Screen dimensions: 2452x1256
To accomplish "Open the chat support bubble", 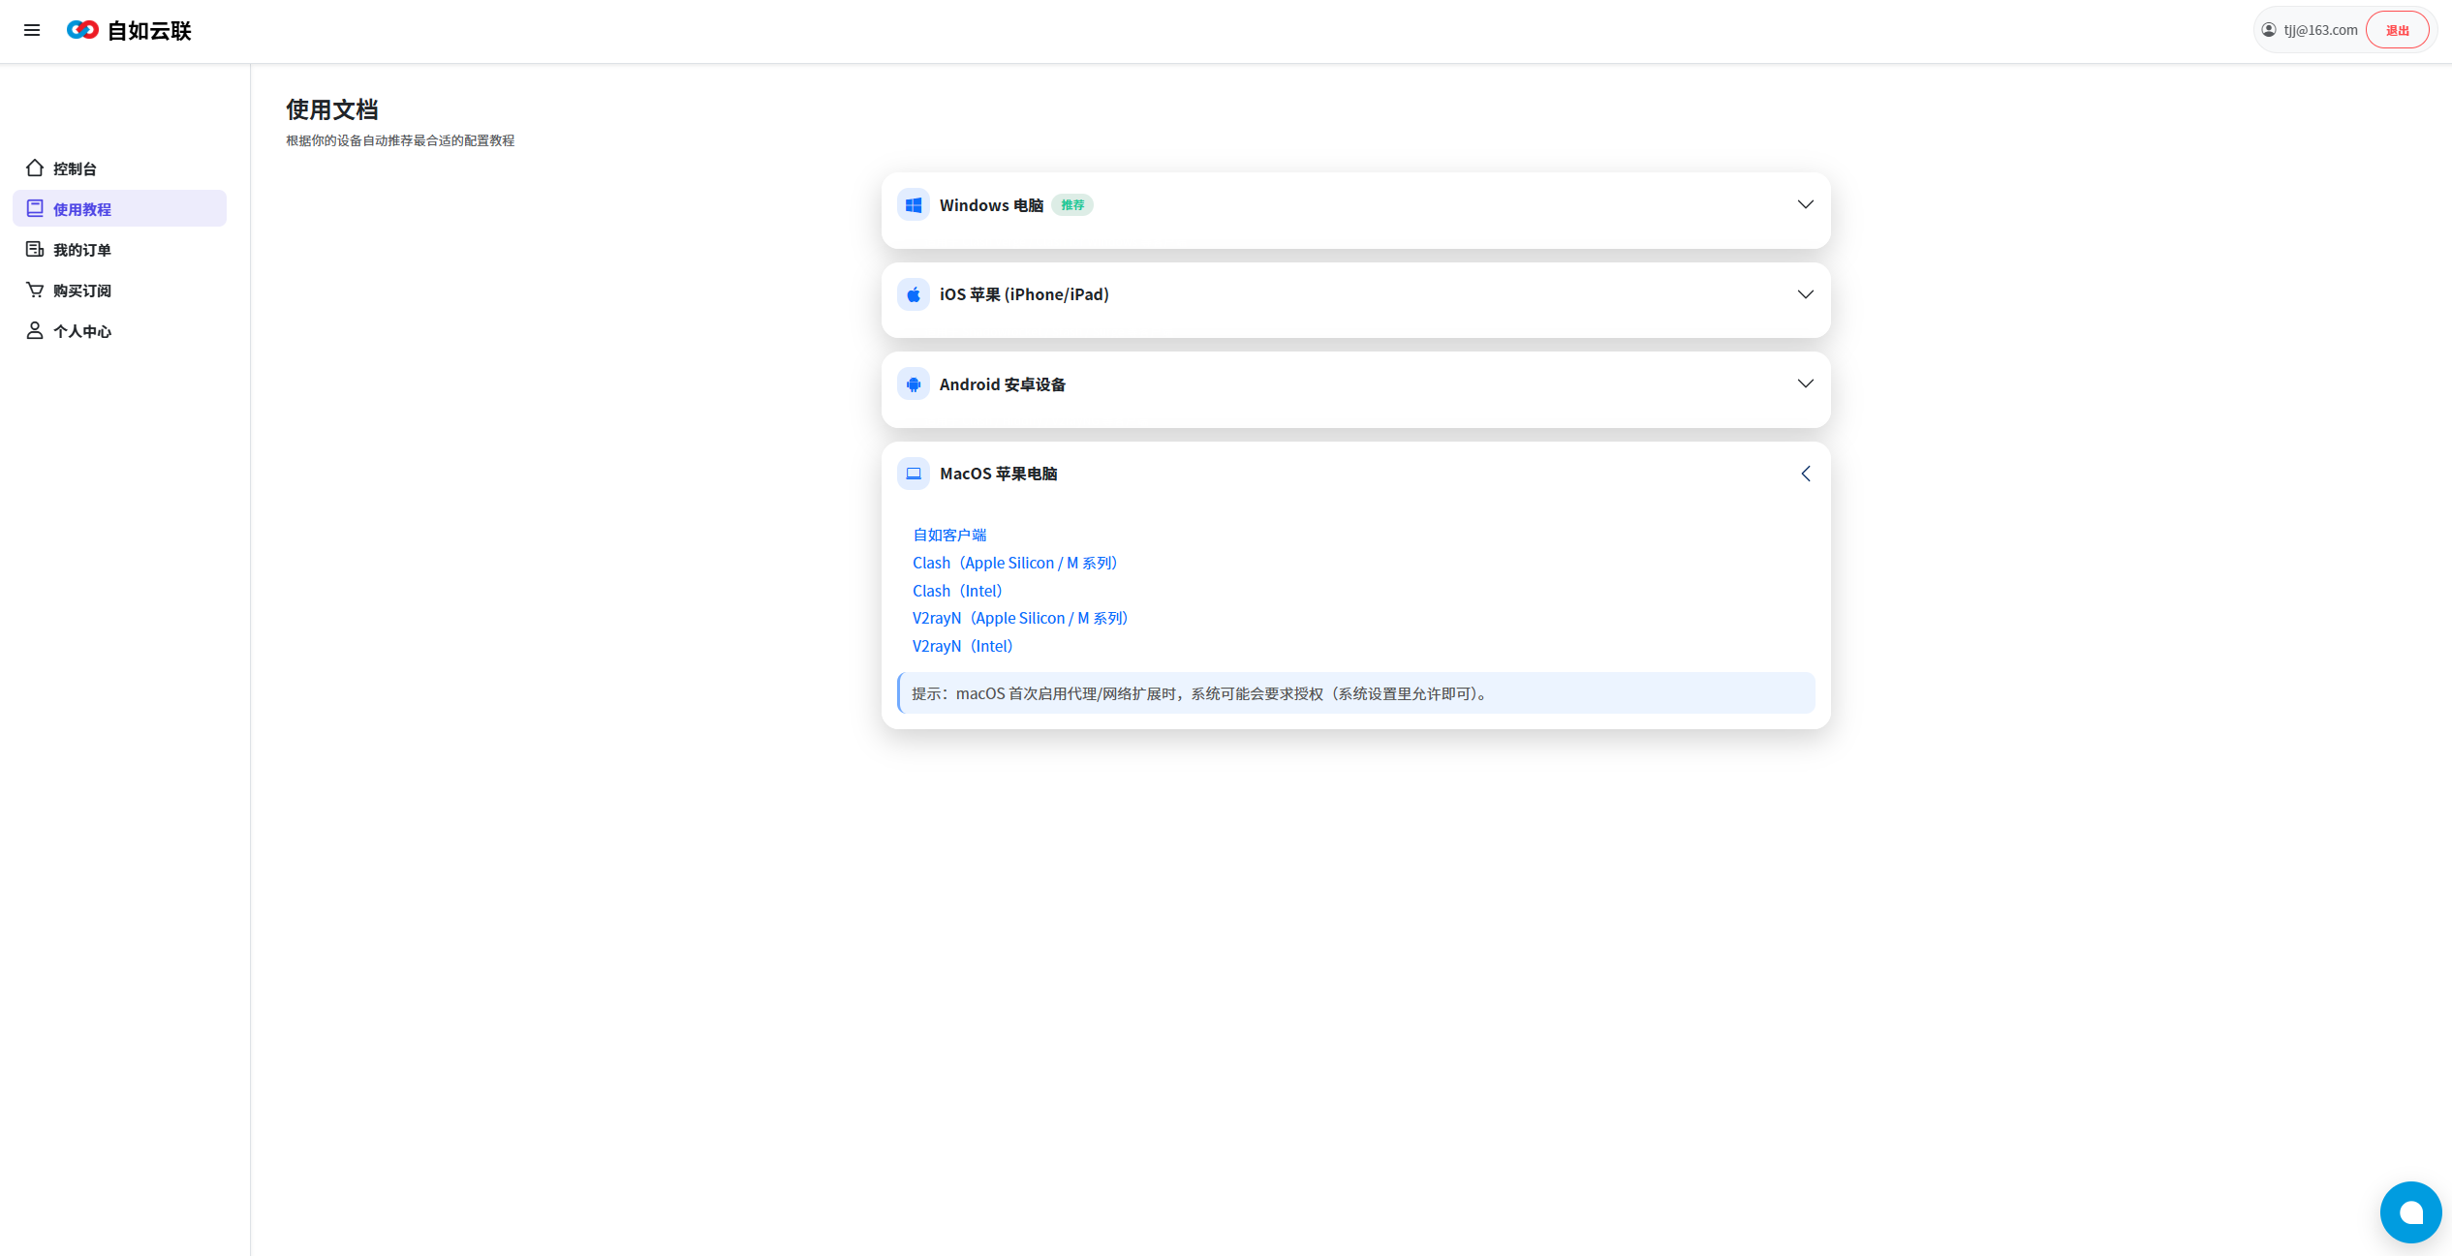I will click(2410, 1211).
